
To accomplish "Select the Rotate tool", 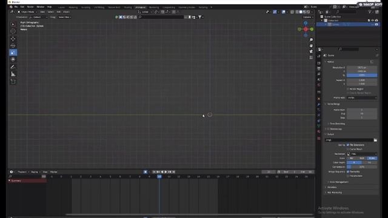I will (13, 46).
